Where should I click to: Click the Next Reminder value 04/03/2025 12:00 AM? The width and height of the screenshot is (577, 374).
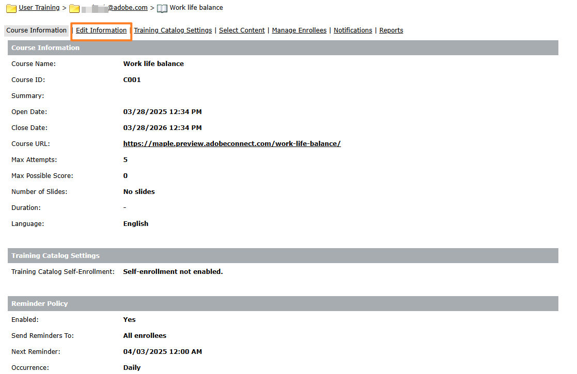point(162,352)
